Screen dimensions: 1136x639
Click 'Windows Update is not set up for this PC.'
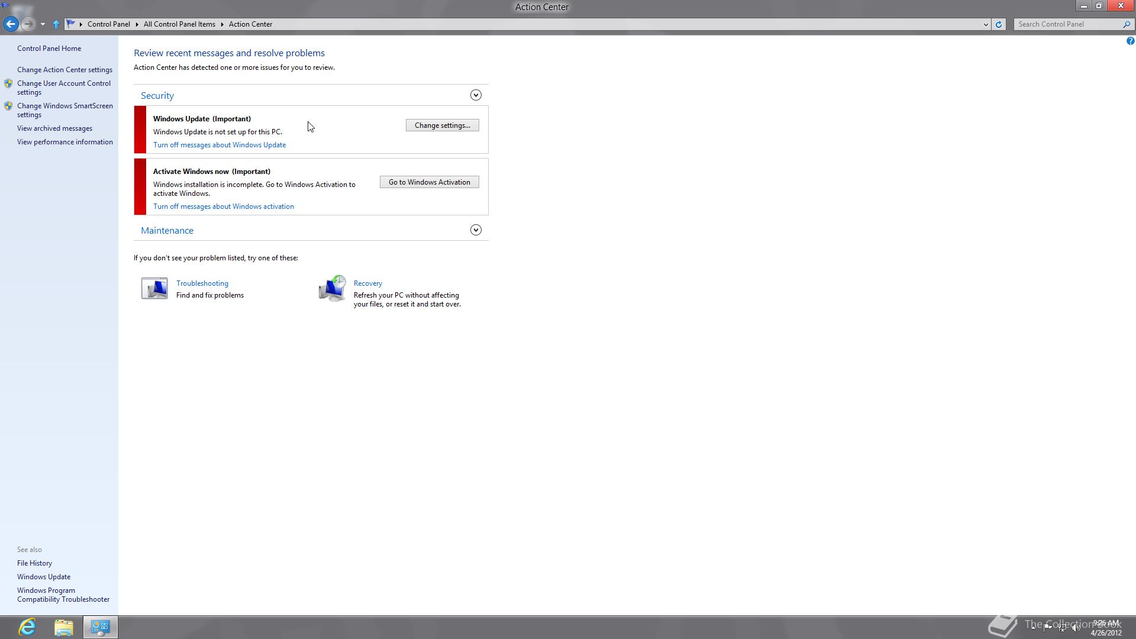point(218,132)
